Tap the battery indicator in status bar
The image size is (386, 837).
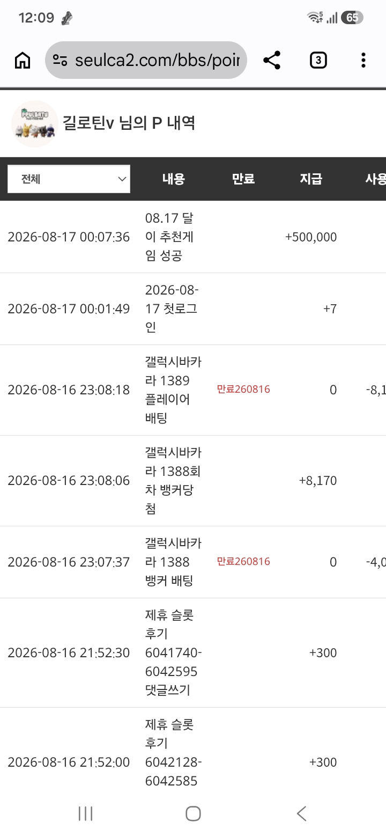click(x=352, y=18)
